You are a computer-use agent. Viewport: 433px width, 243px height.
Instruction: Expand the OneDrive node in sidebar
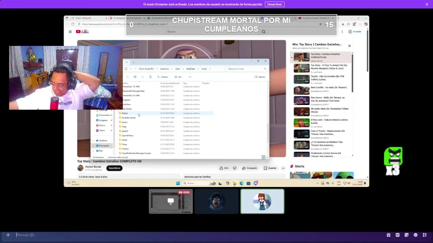tap(94, 140)
